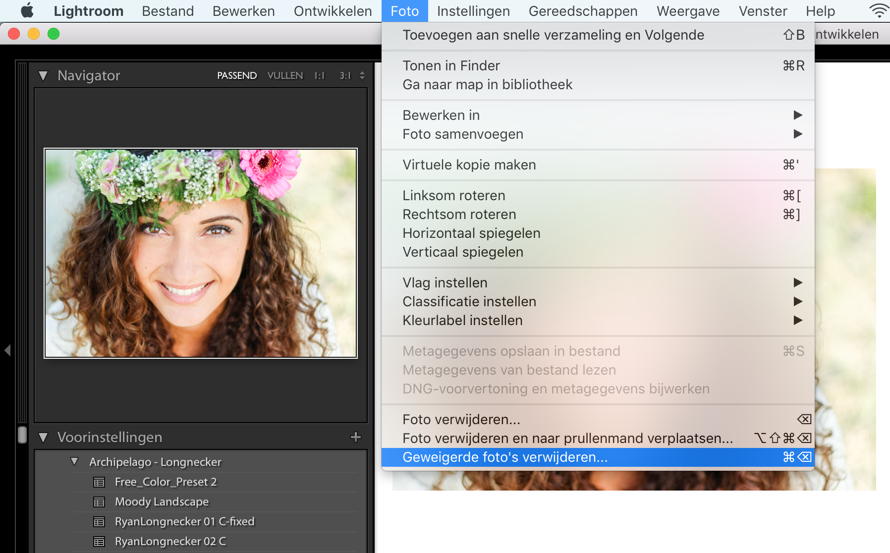890x553 pixels.
Task: Set Navigator zoom to PASSEND
Action: [x=237, y=75]
